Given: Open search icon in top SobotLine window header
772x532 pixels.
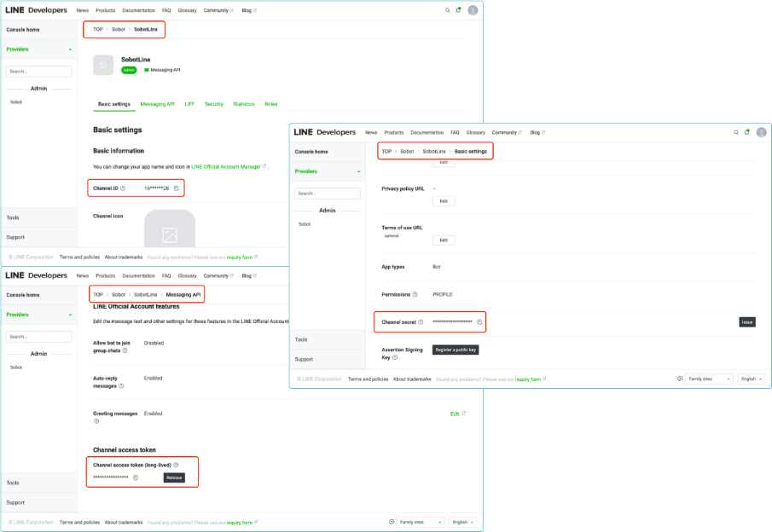Looking at the screenshot, I should point(448,10).
